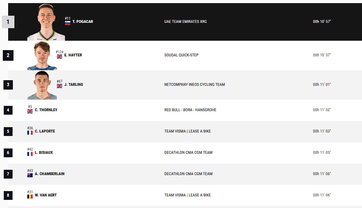The width and height of the screenshot is (362, 208).
Task: Open NETCOMPANY INEOS CYCLING TEAM link
Action: [194, 85]
